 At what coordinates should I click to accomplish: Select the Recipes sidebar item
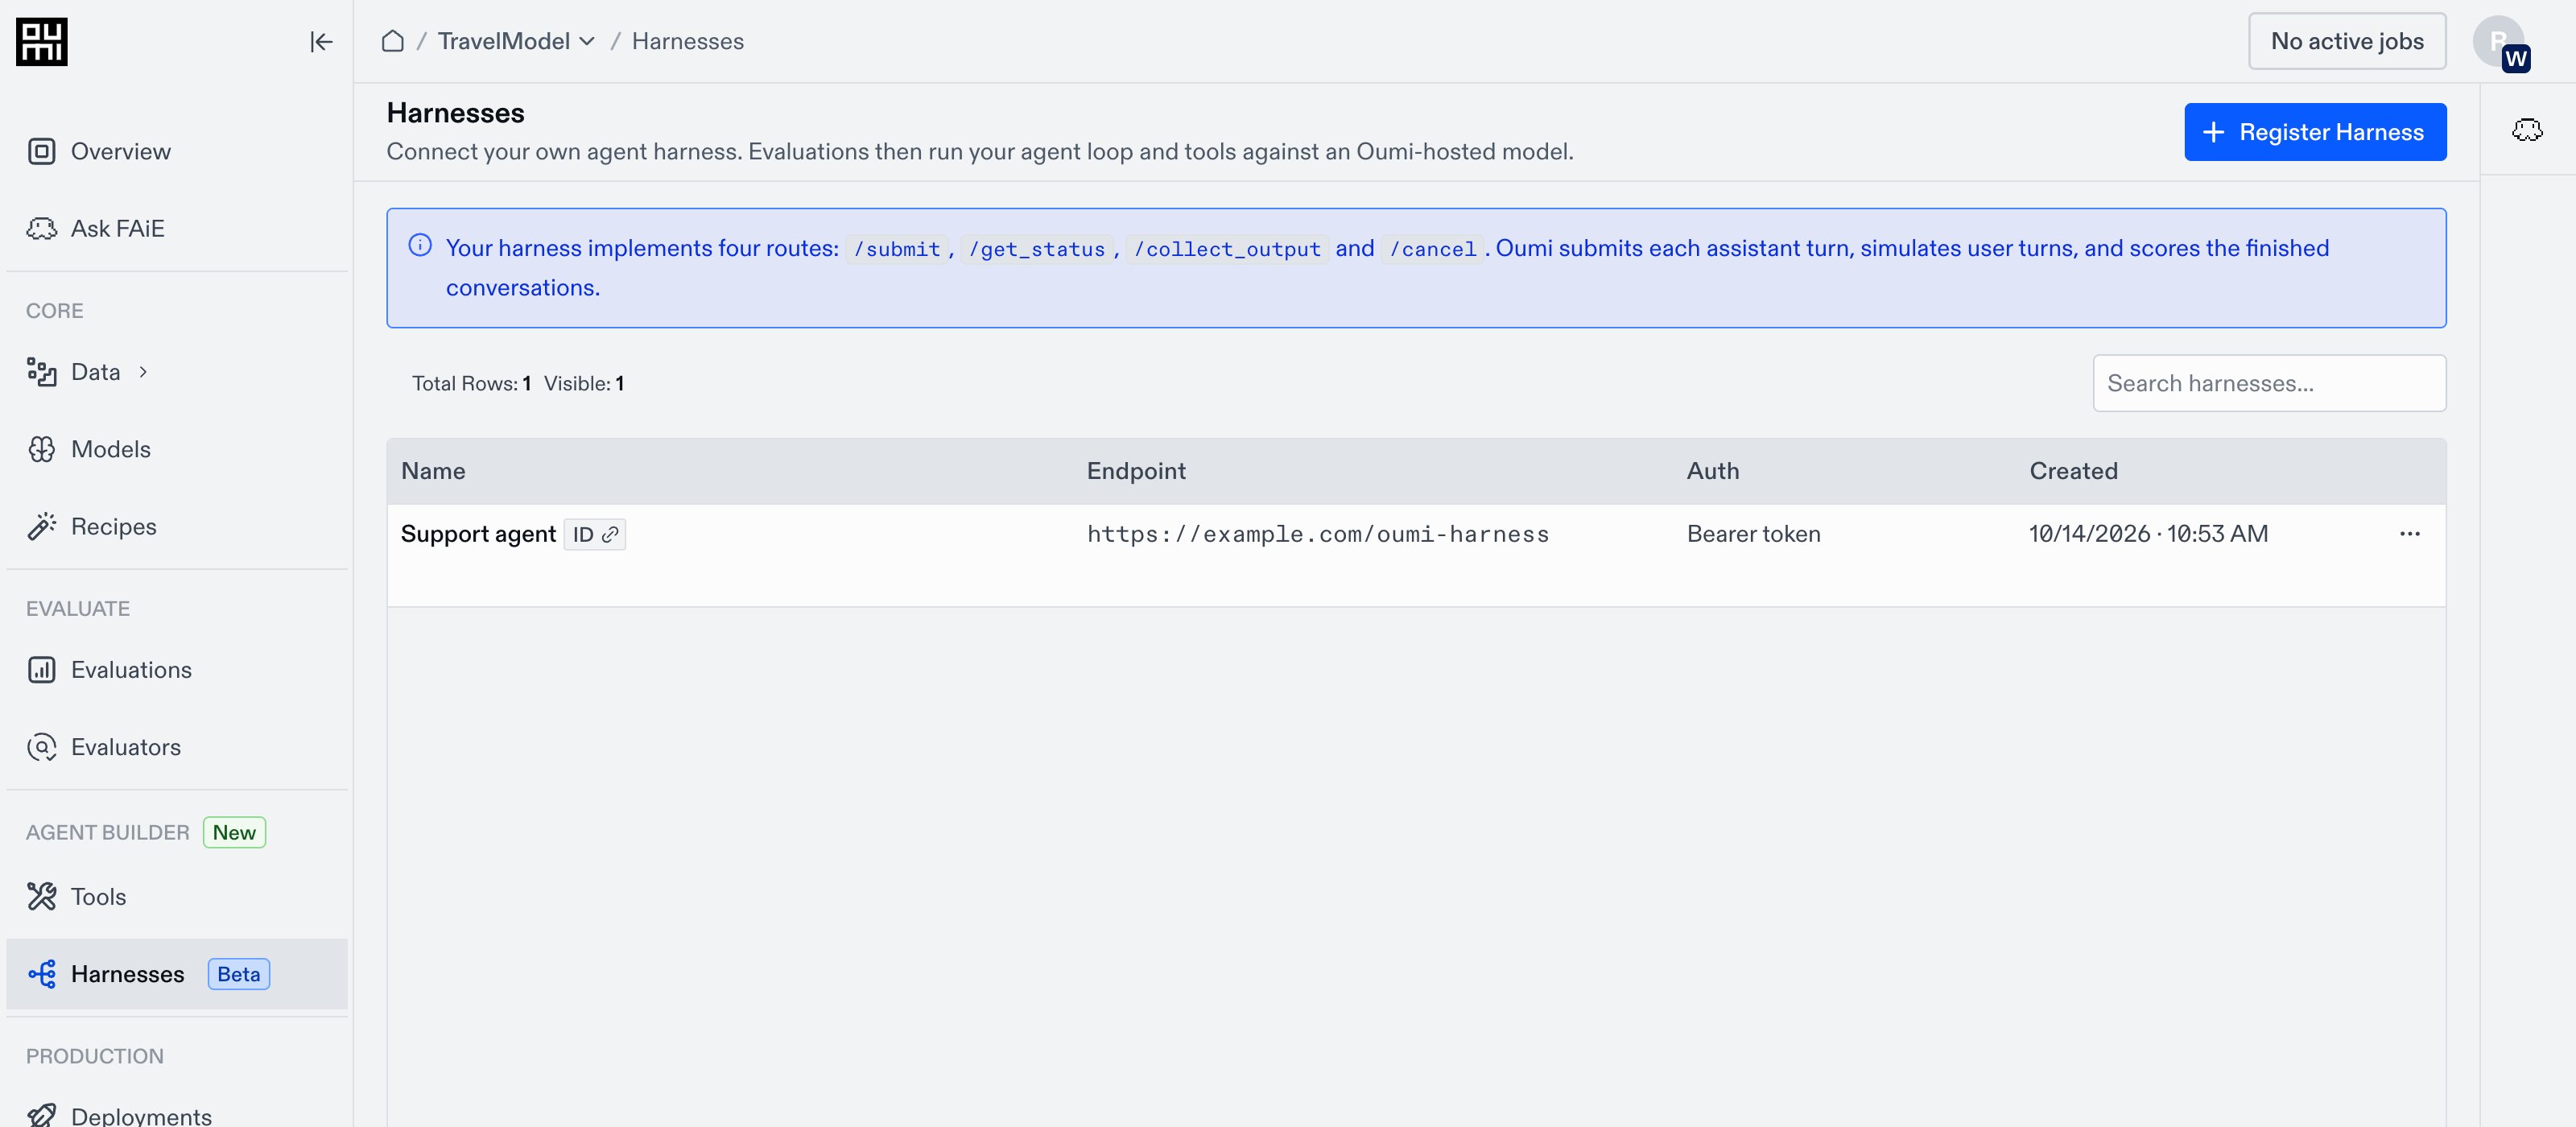click(177, 527)
